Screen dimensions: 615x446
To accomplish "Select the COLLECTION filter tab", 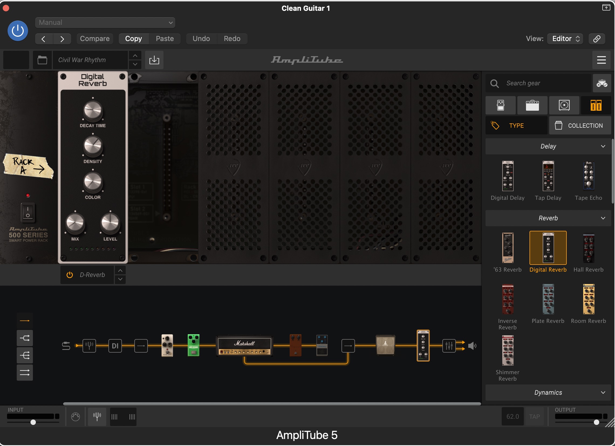I will [580, 126].
